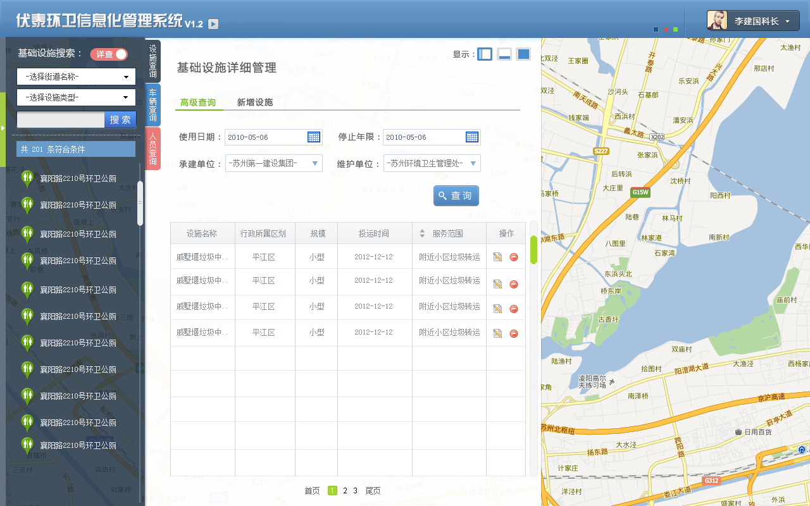810x506 pixels.
Task: Go to 首页 first page link
Action: pos(312,491)
